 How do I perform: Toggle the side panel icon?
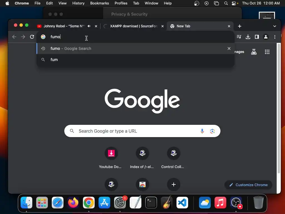point(257,37)
